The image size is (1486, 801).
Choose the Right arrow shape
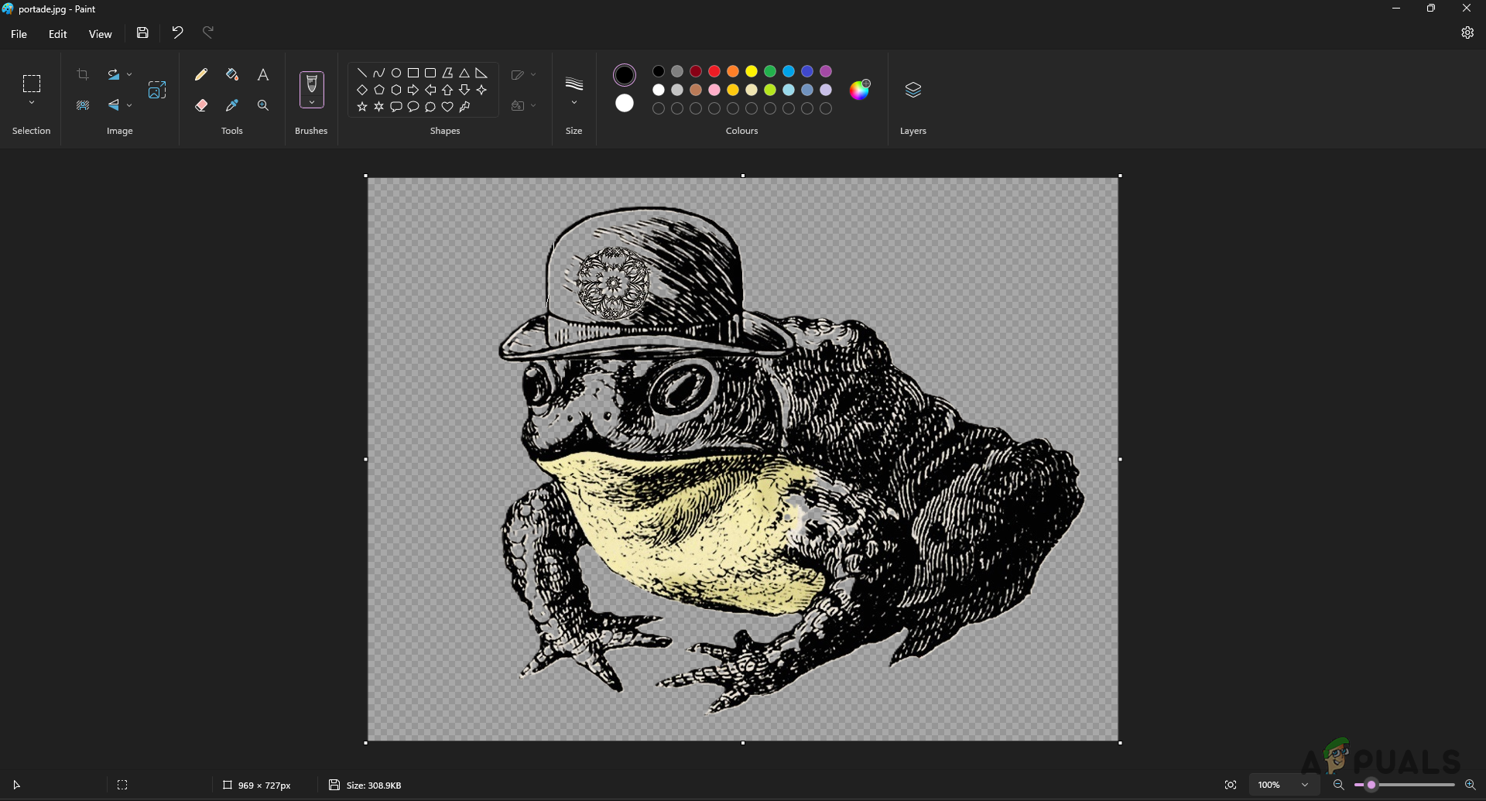[x=413, y=90]
